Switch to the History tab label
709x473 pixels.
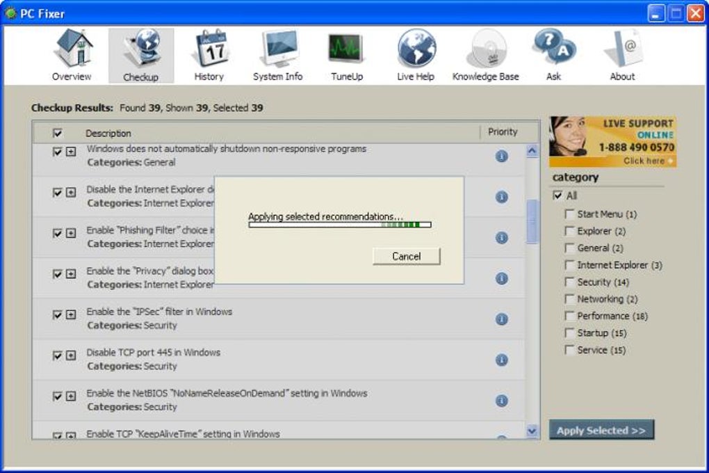point(209,77)
